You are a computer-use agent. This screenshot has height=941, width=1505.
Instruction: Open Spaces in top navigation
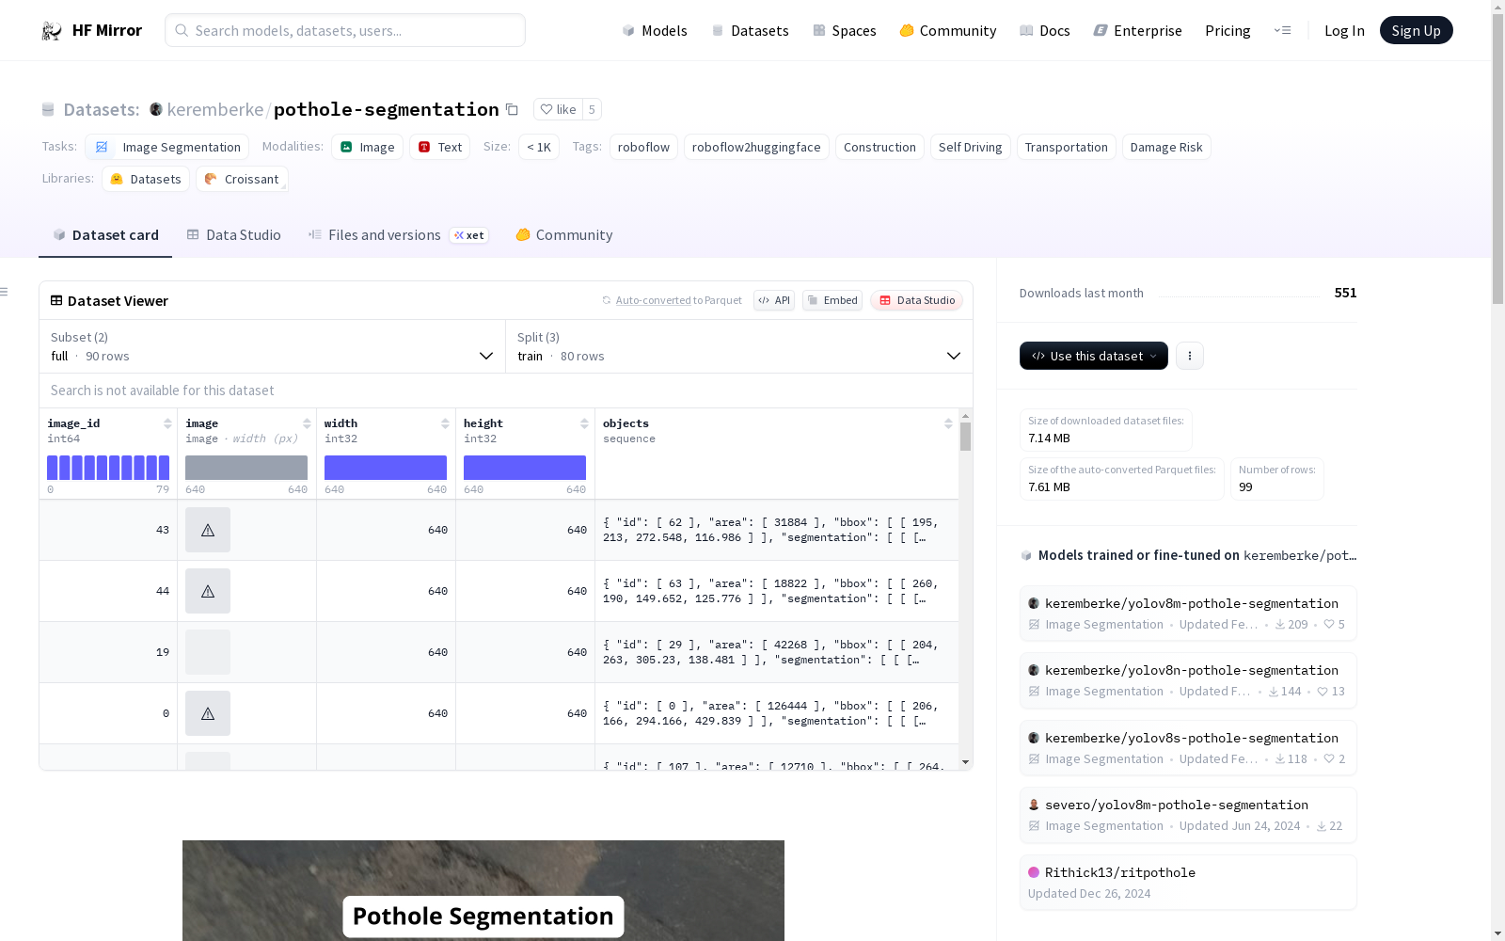845,30
